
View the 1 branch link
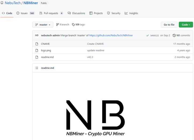[63, 25]
